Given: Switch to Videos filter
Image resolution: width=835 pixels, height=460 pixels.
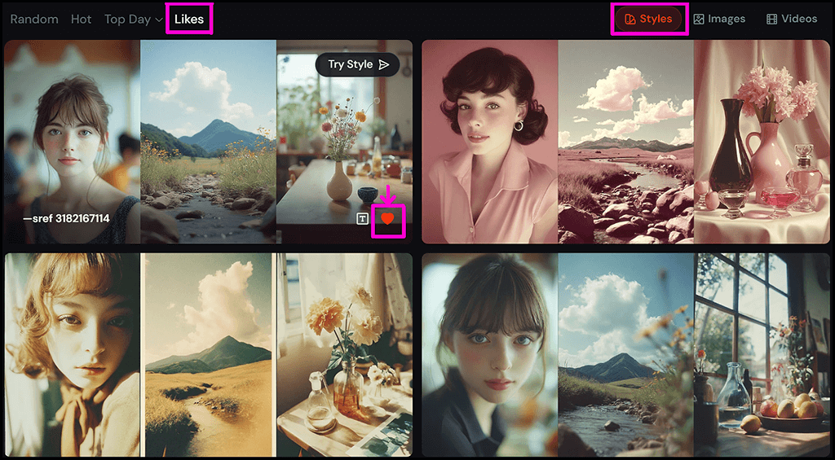Looking at the screenshot, I should (791, 20).
